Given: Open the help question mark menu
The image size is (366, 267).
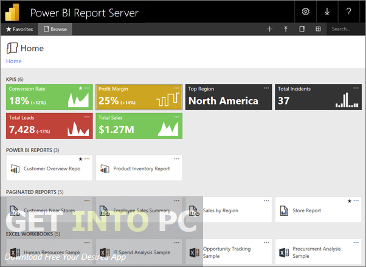Looking at the screenshot, I should [348, 12].
